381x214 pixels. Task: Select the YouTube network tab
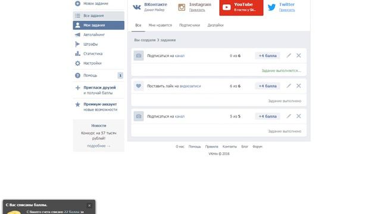click(241, 7)
